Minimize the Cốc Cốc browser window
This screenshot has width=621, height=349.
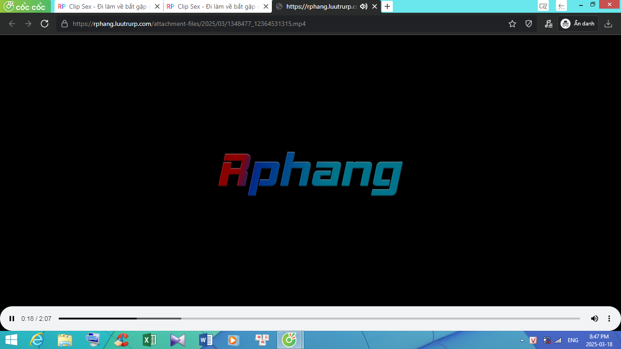[x=582, y=5]
